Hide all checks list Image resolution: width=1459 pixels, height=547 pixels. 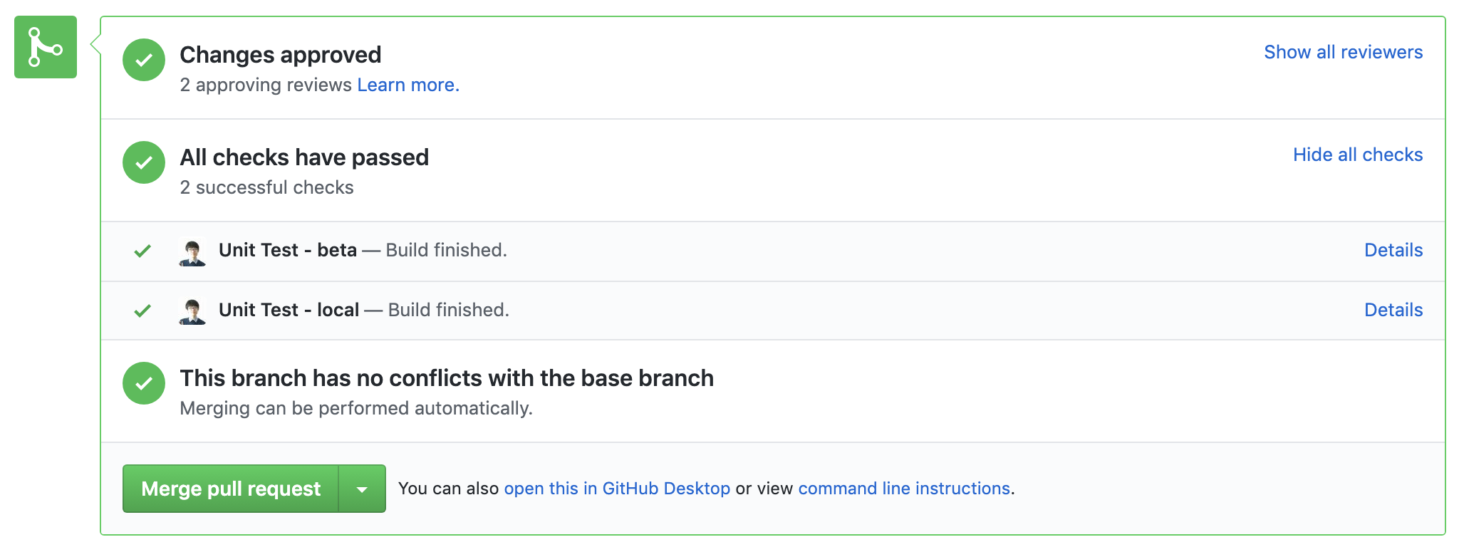coord(1358,155)
